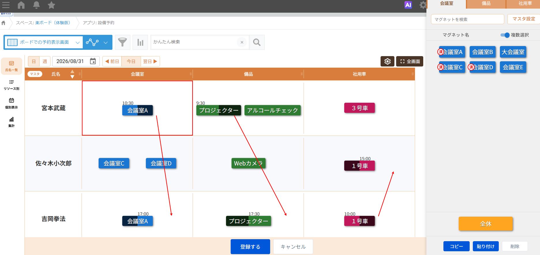Launch the AI assistant icon

coord(408,5)
